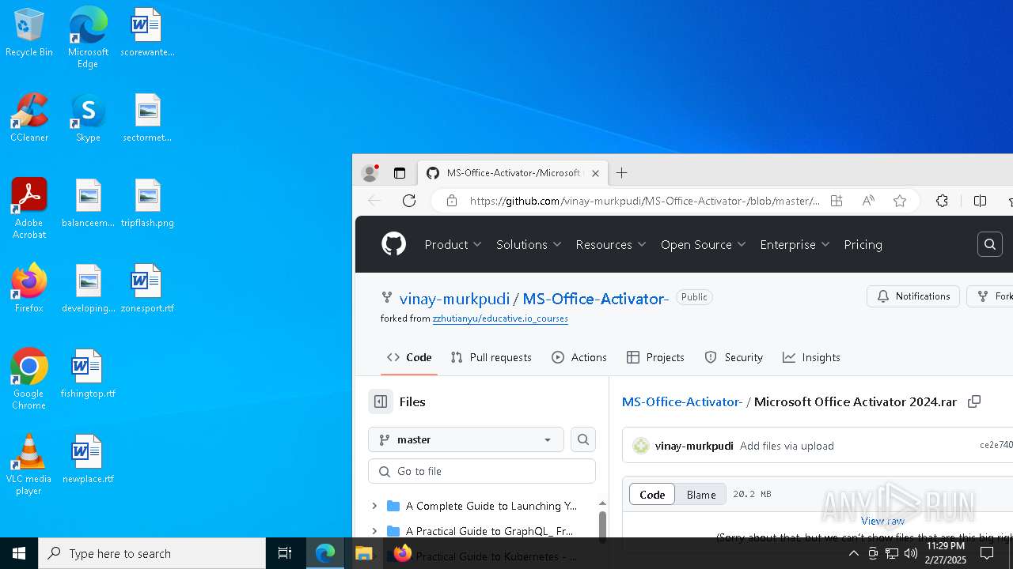Open GitHub search button
1013x569 pixels.
[x=990, y=245]
